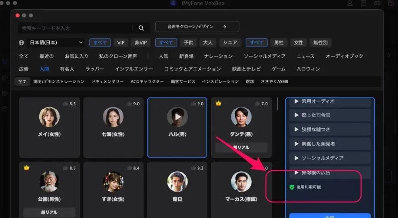Click the VIP crown on 公園(男性) card
Image resolution: width=398 pixels, height=218 pixels.
coord(27,168)
